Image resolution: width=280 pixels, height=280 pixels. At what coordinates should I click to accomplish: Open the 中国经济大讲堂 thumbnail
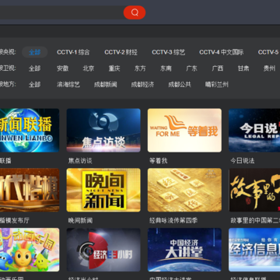tap(184, 250)
